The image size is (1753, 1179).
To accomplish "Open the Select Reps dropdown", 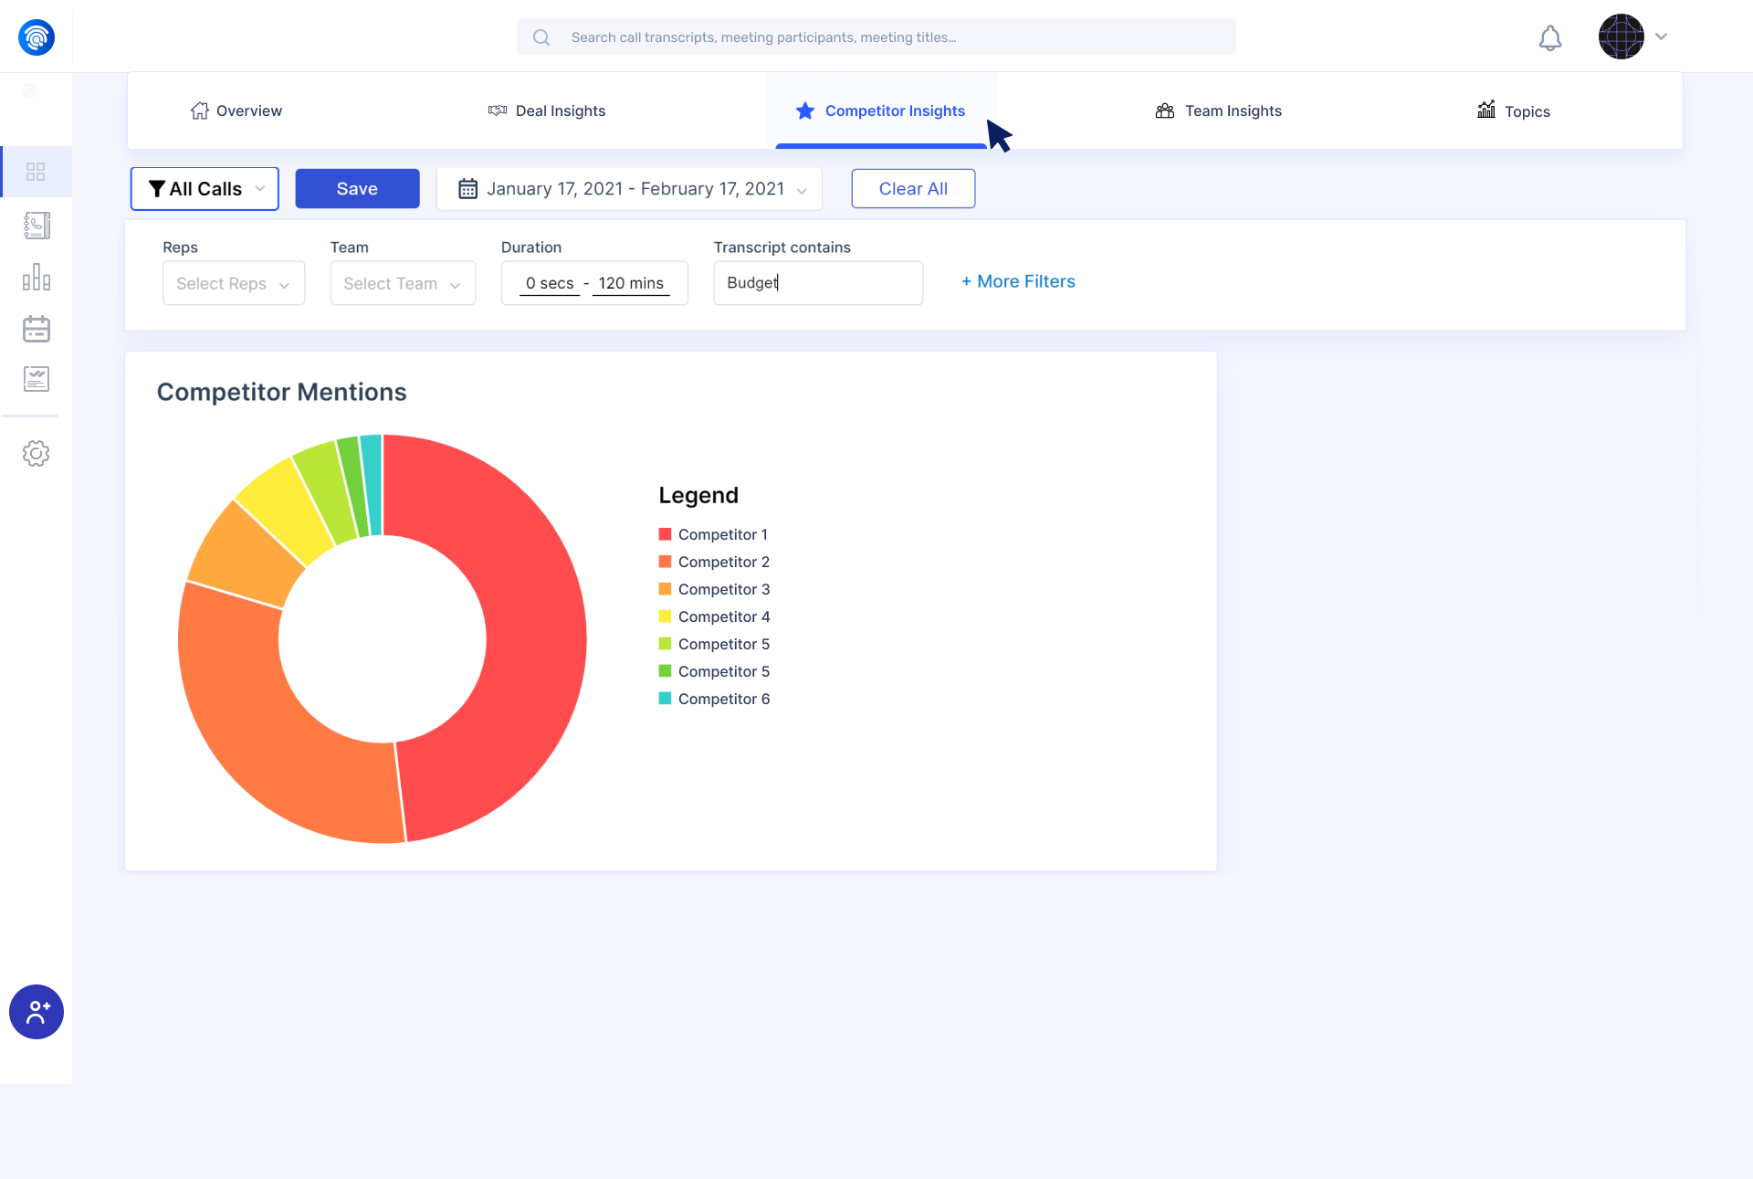I will (x=233, y=283).
